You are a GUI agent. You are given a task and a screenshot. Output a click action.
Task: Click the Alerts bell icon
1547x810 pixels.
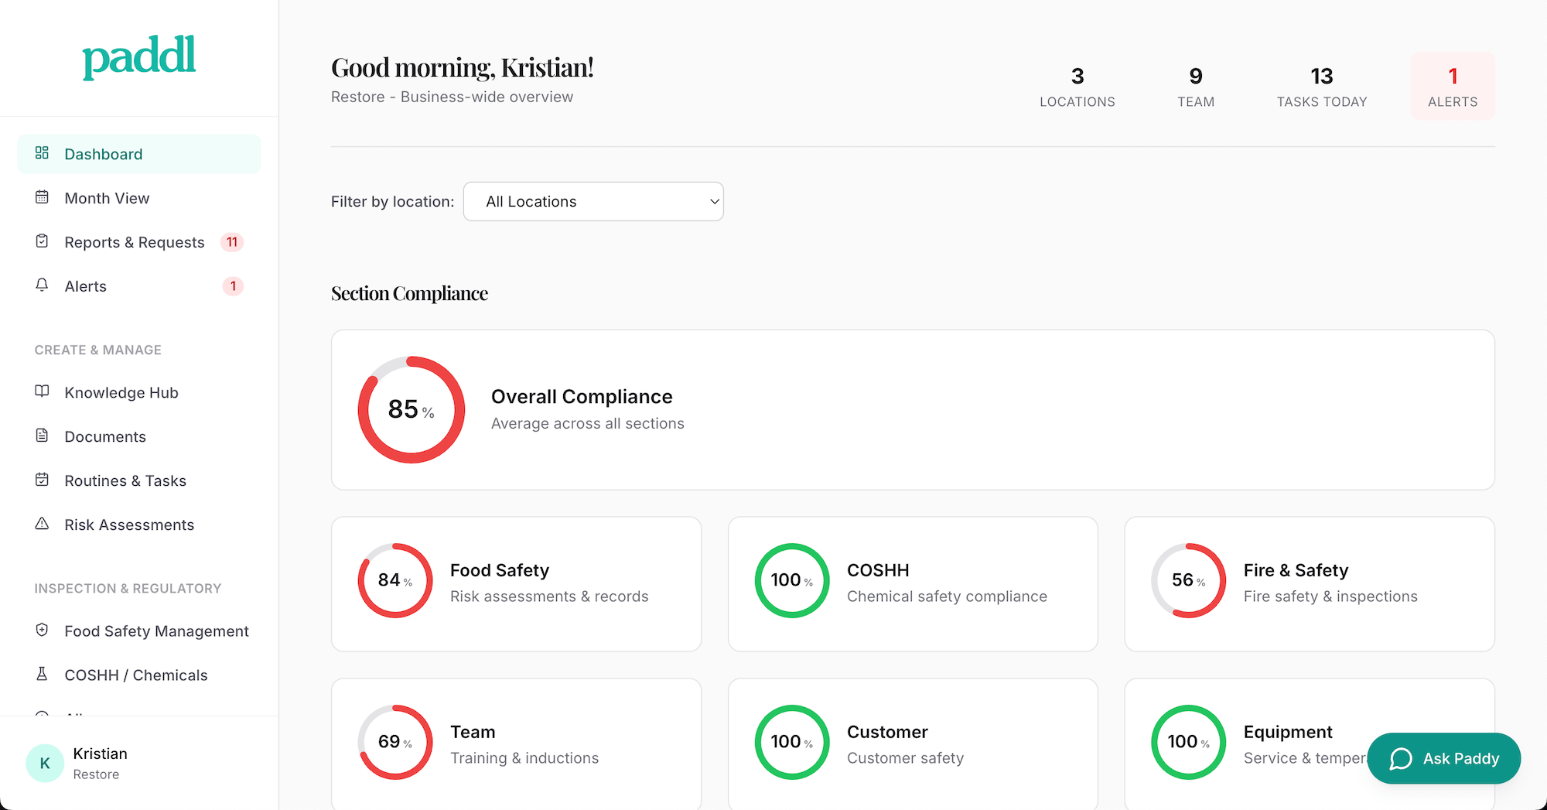42,285
